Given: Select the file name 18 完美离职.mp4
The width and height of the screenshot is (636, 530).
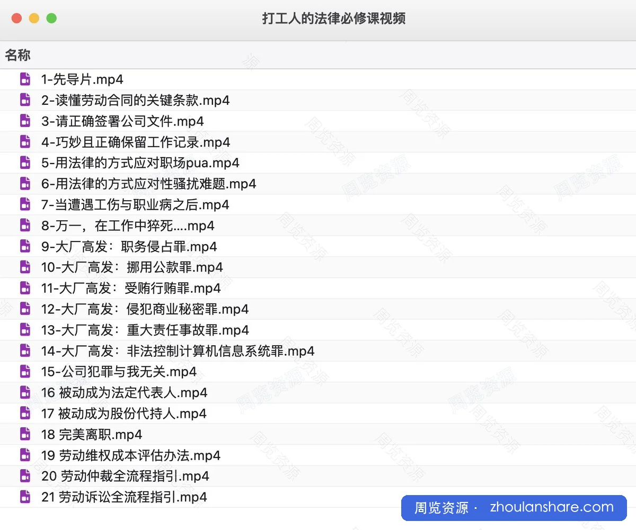Looking at the screenshot, I should (x=92, y=435).
